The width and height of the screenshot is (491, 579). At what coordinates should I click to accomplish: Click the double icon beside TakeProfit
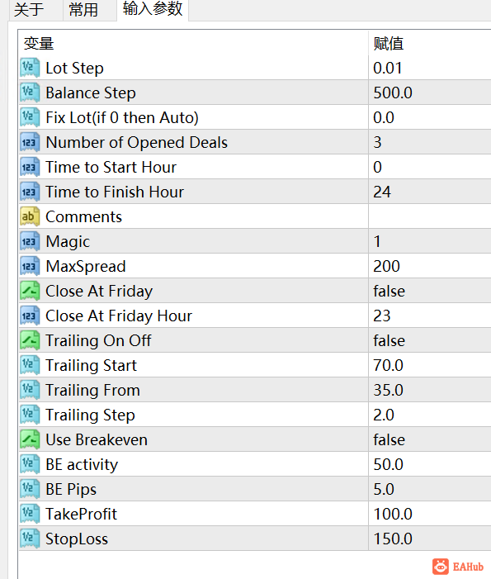pos(30,514)
